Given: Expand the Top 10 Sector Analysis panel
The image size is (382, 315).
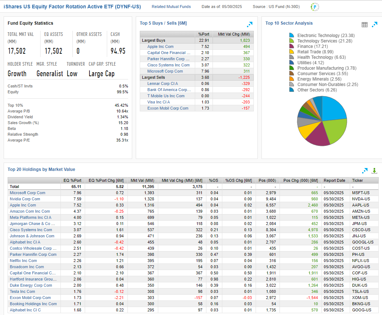Looking at the screenshot, I should [374, 24].
